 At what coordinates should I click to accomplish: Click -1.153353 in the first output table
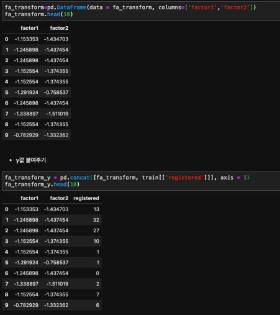tap(27, 39)
